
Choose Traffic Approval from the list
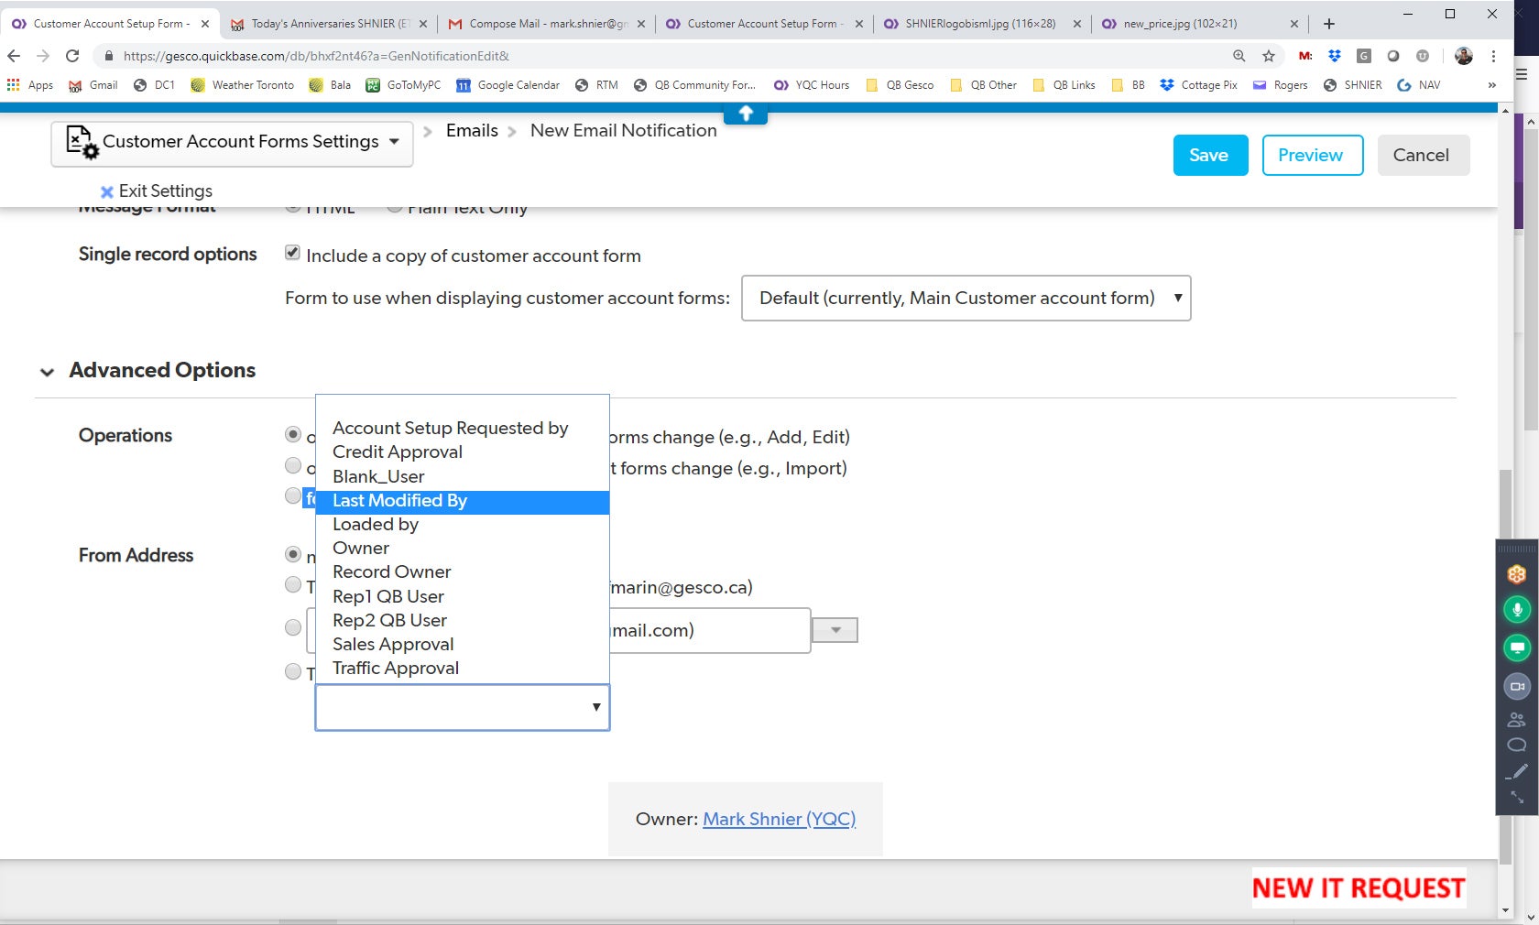coord(463,668)
